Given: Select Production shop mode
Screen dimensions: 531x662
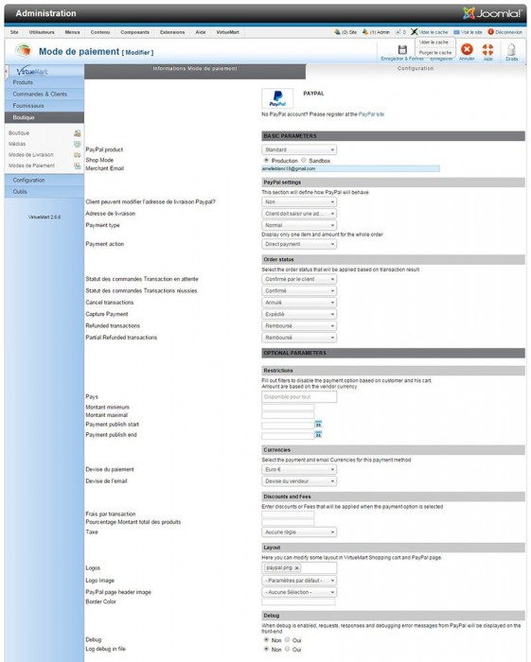Looking at the screenshot, I should [x=266, y=161].
